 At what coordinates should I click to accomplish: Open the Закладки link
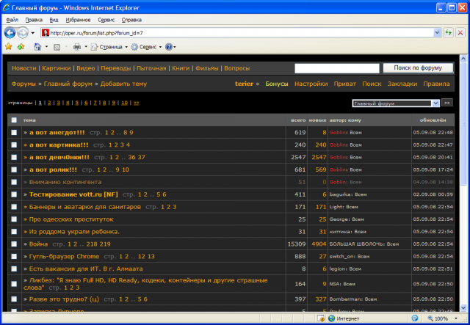coord(402,84)
